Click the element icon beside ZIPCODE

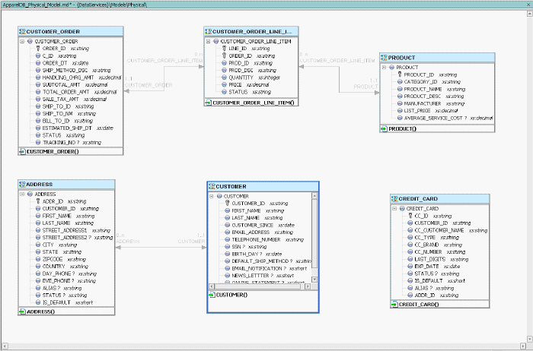point(38,259)
